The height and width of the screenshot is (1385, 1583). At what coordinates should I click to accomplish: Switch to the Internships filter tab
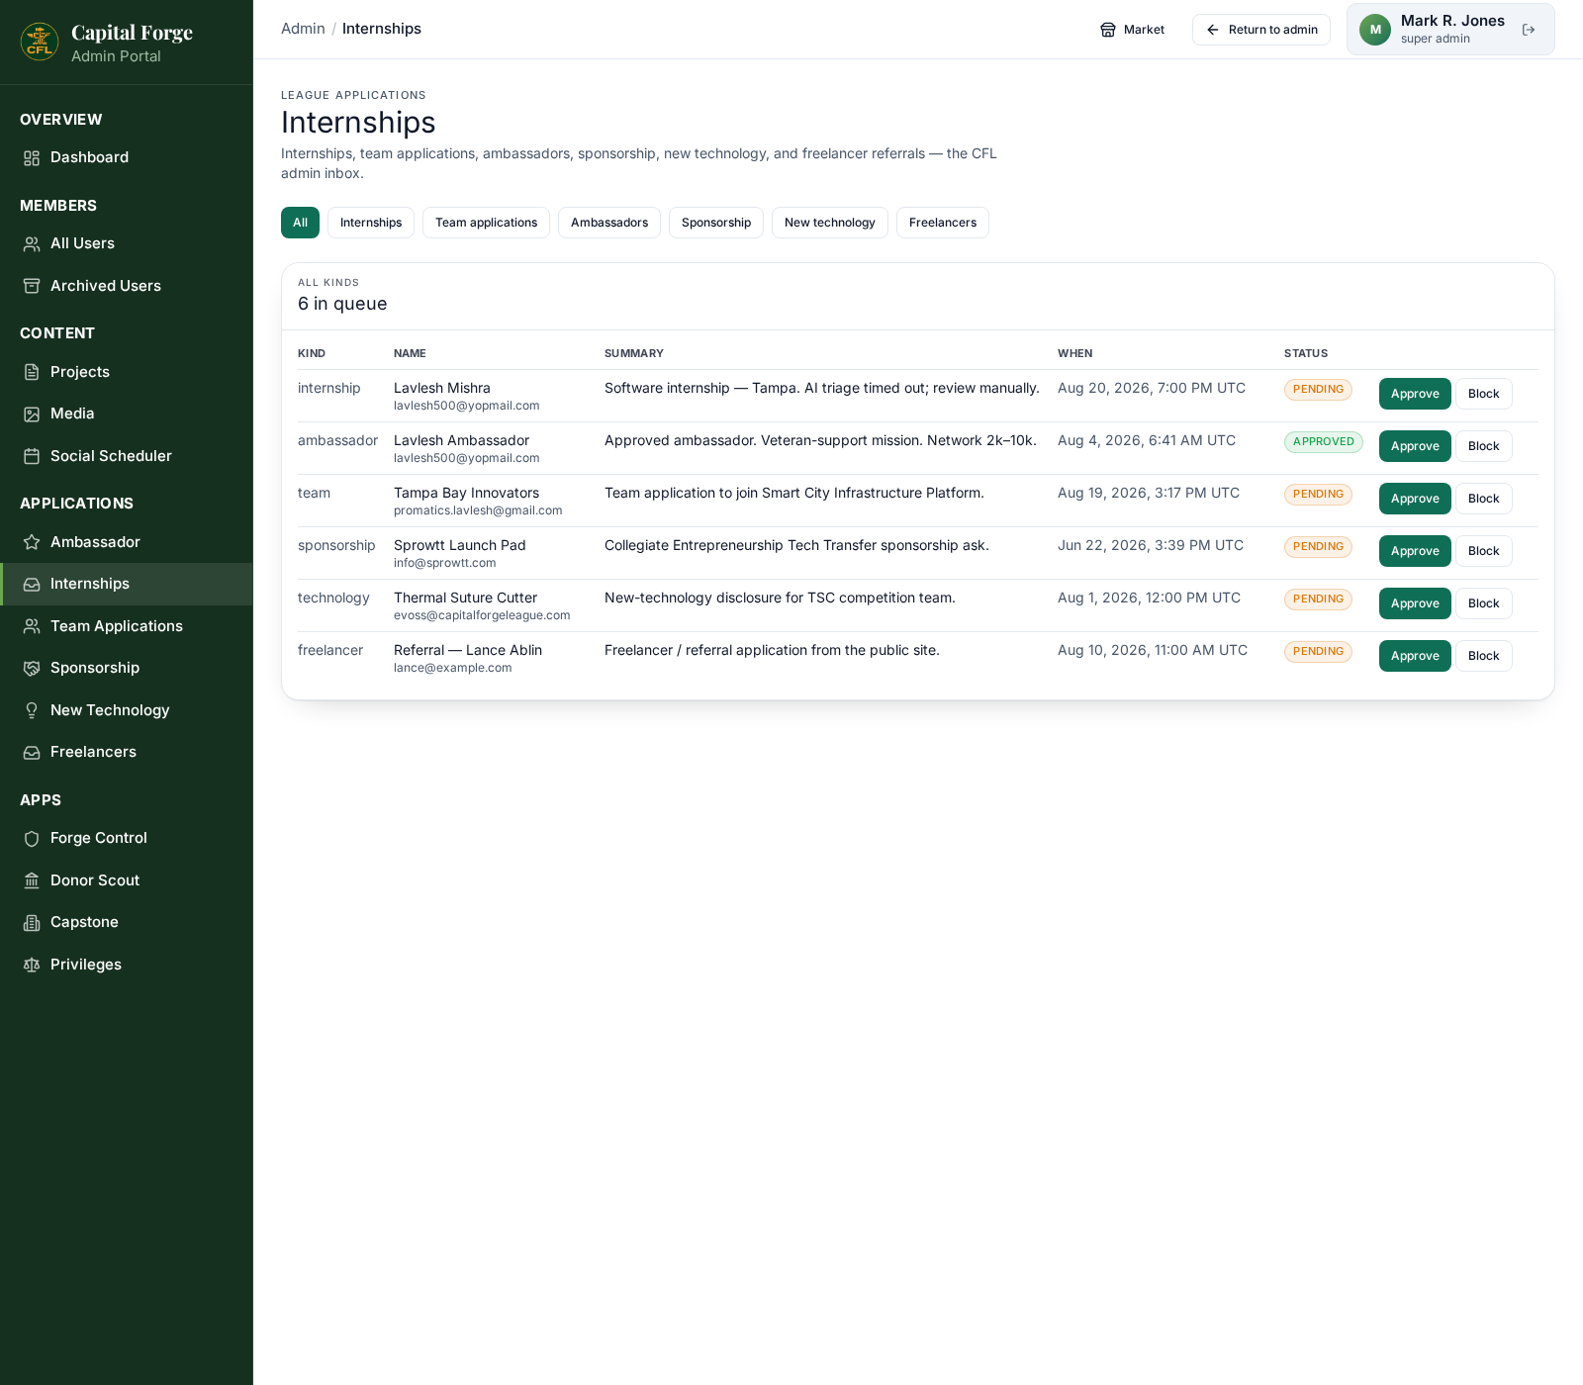[371, 223]
